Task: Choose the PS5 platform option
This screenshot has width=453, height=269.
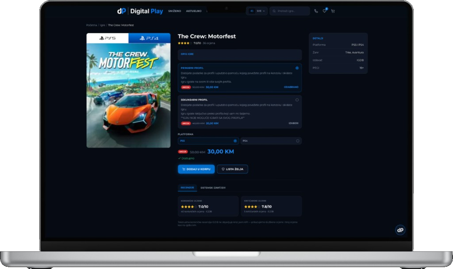Action: (208, 141)
